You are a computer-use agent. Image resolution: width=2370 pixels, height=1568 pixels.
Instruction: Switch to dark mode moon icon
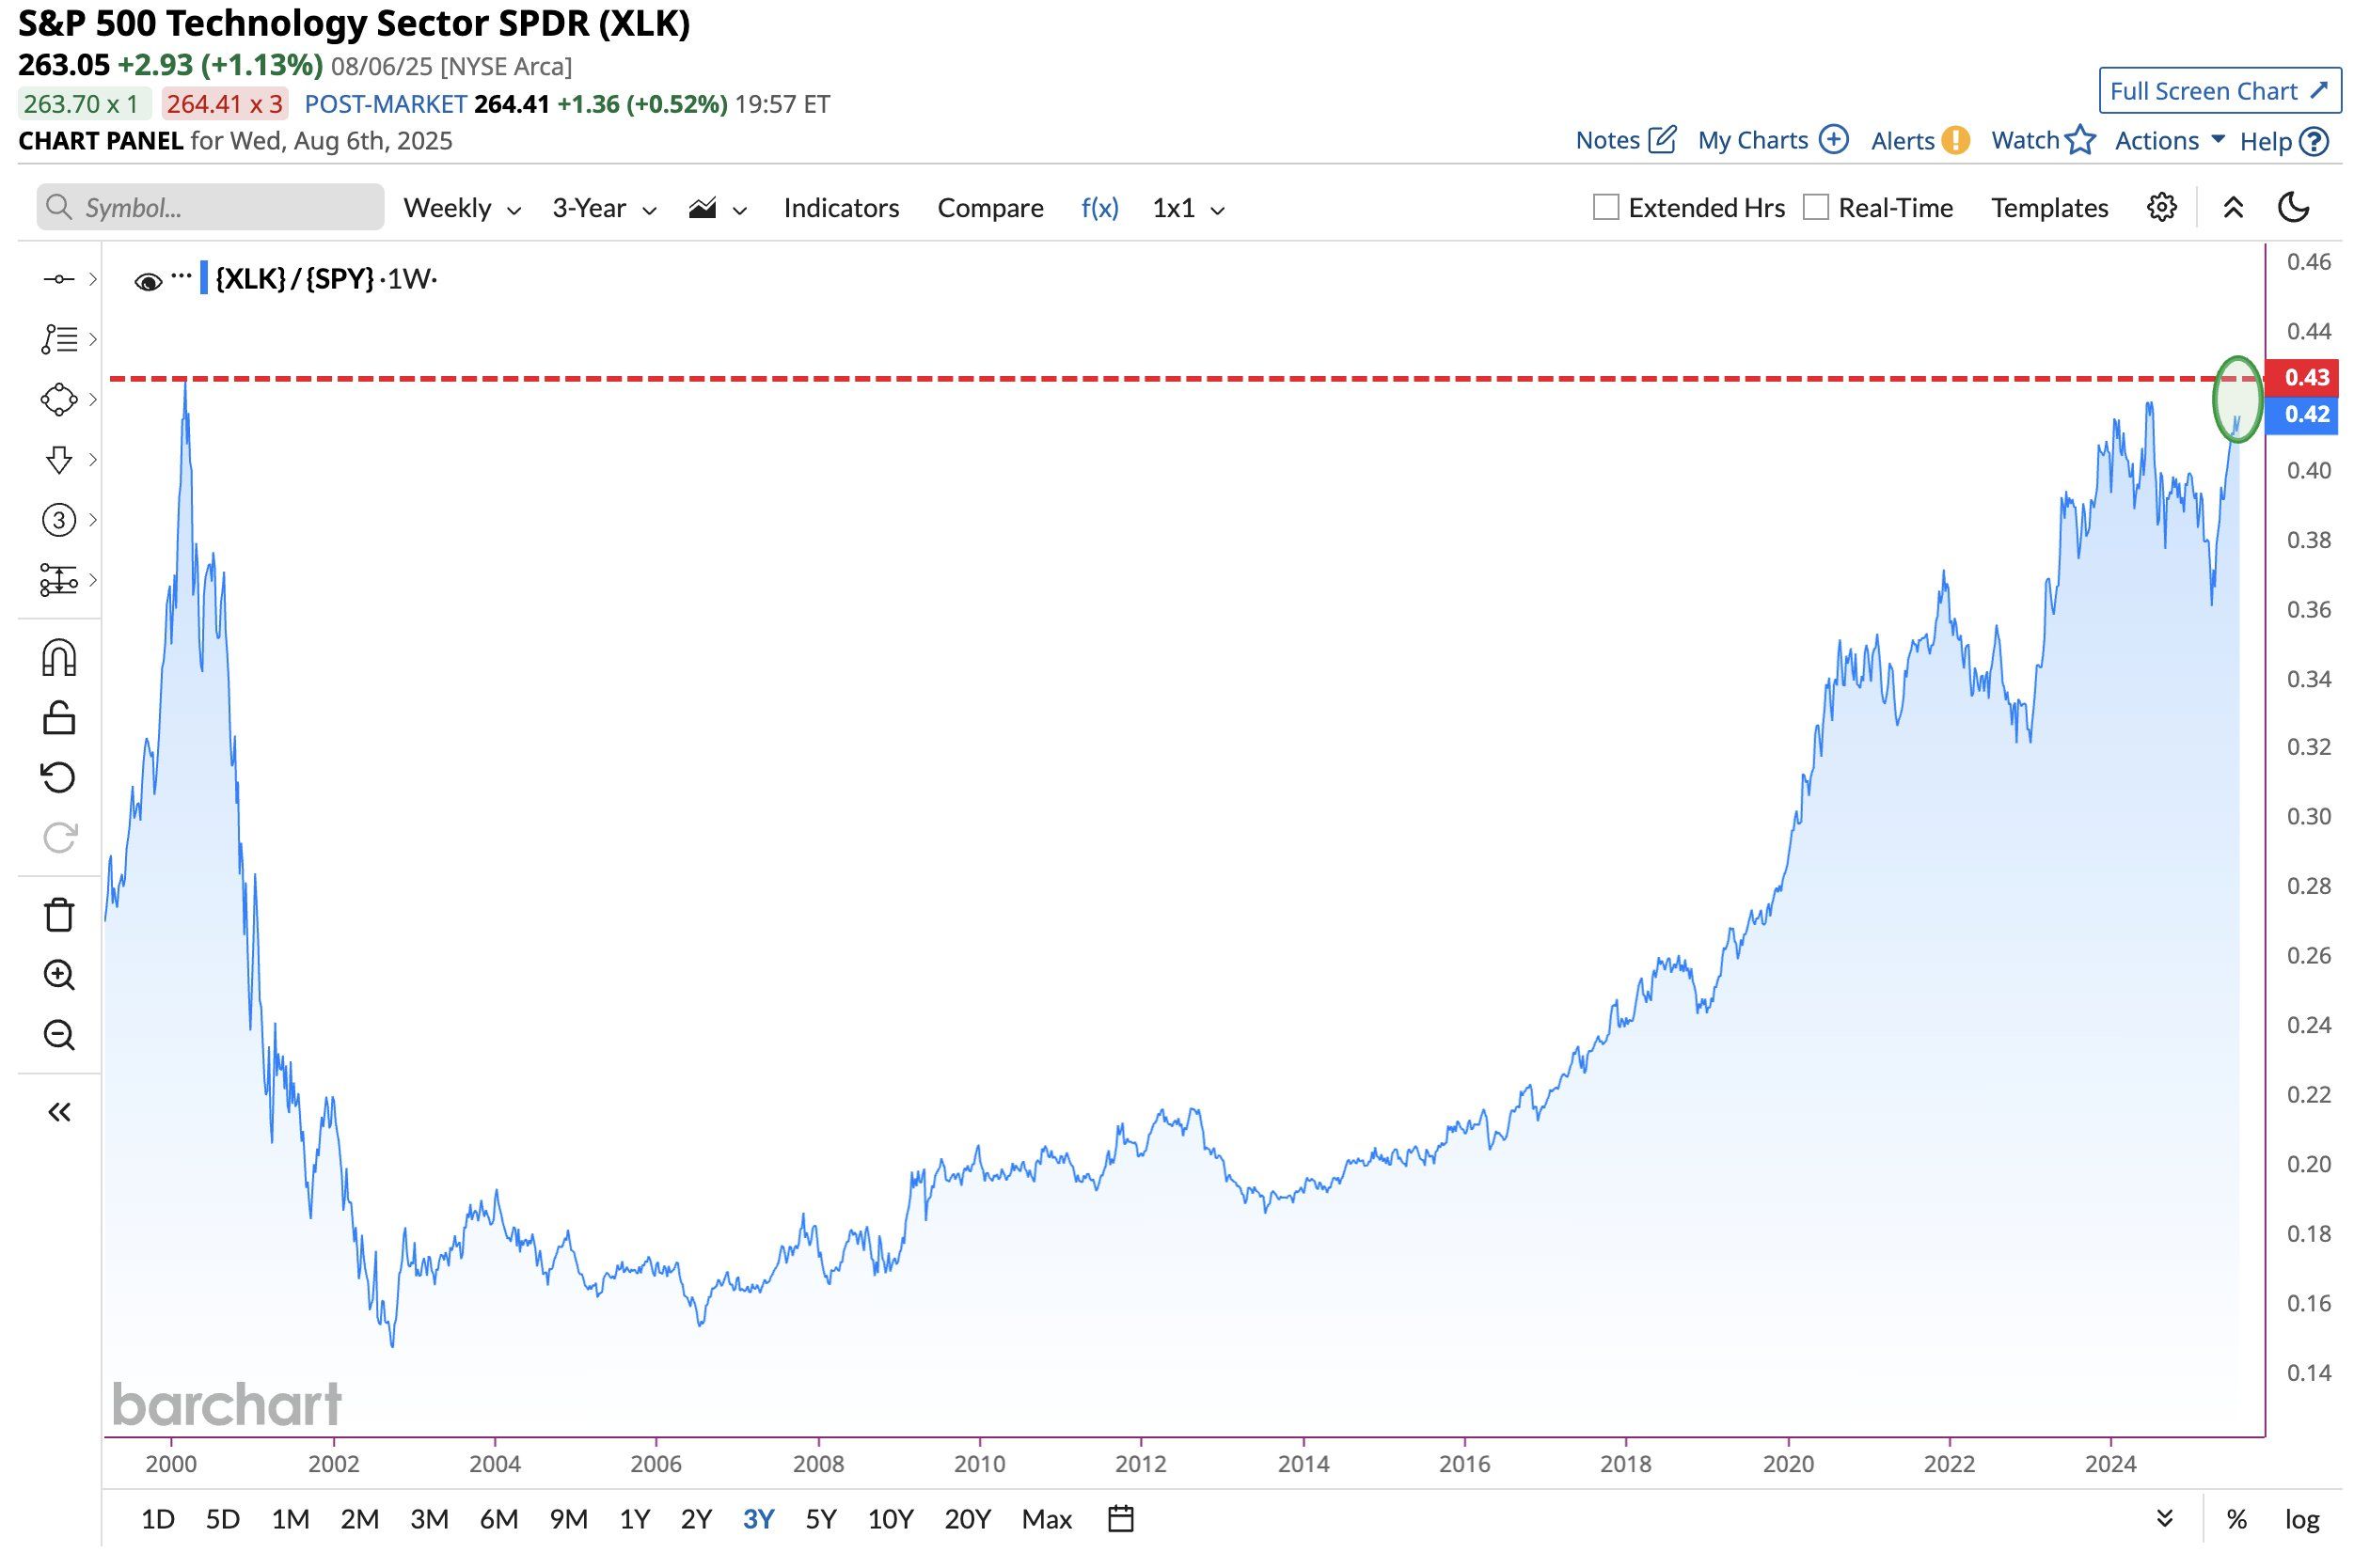tap(2293, 208)
